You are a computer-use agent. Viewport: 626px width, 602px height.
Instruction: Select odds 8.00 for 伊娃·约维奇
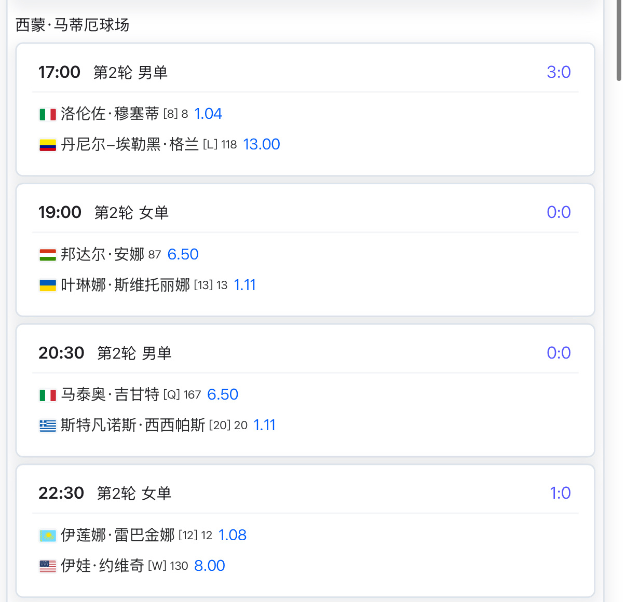[210, 566]
